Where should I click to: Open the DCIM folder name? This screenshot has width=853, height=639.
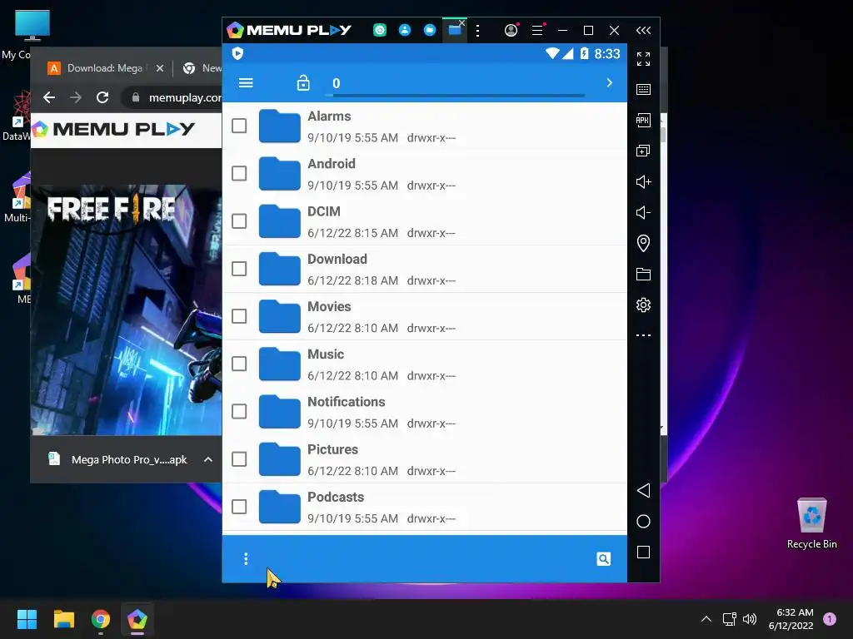[x=324, y=211]
